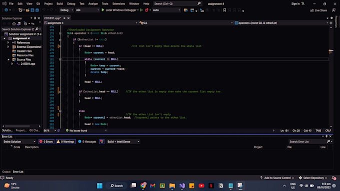Open the Debug configuration dropdown
Viewport: 340px width, 191px height.
66,10
